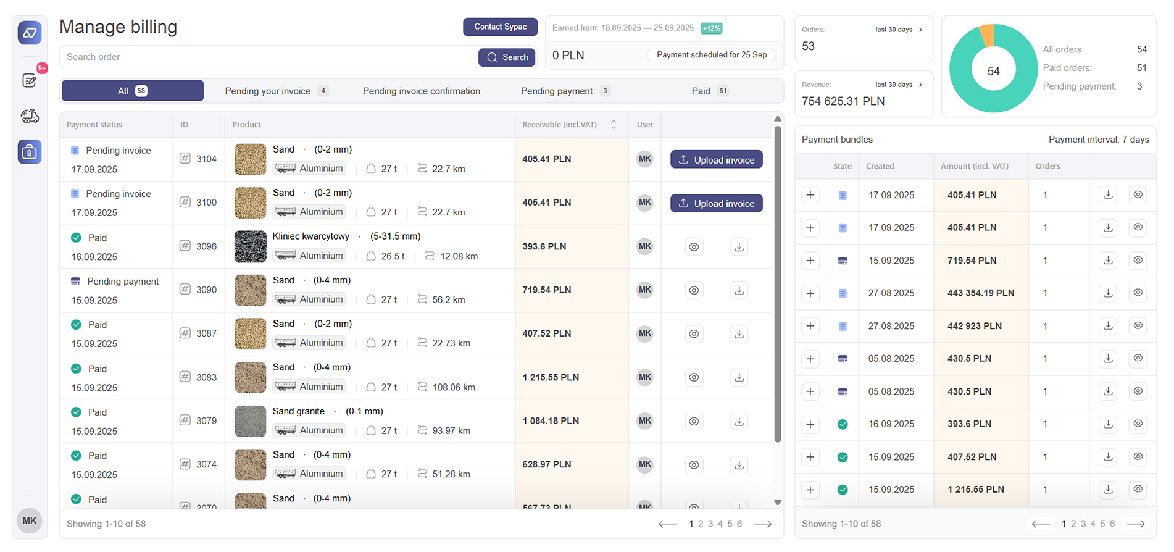Open the Sypac logo home icon
Image resolution: width=1174 pixels, height=552 pixels.
click(30, 33)
